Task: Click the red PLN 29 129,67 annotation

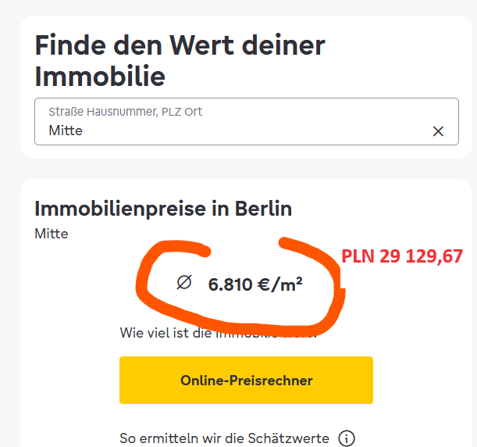Action: (x=402, y=256)
